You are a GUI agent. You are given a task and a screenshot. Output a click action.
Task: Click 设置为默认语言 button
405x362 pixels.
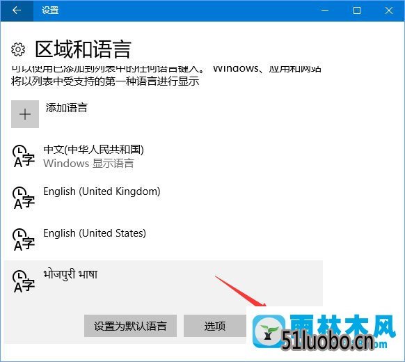click(x=130, y=326)
